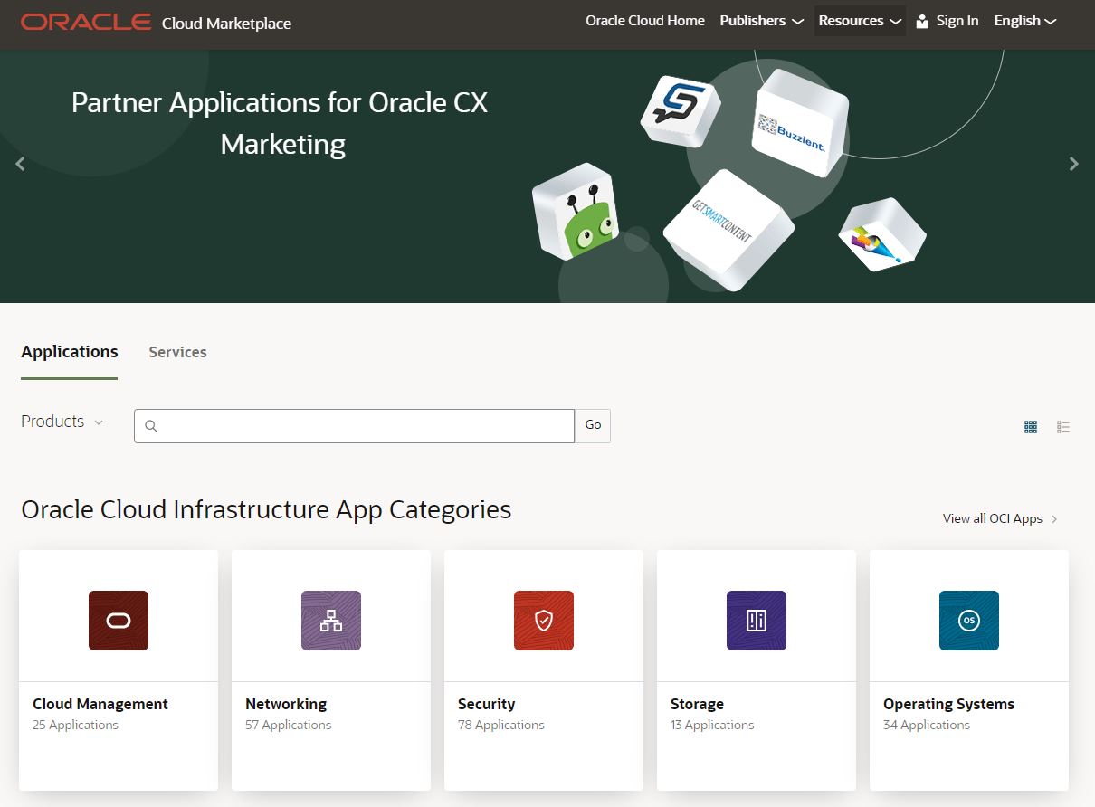This screenshot has height=807, width=1095.
Task: Open the Networking category icon
Action: pyautogui.click(x=331, y=621)
